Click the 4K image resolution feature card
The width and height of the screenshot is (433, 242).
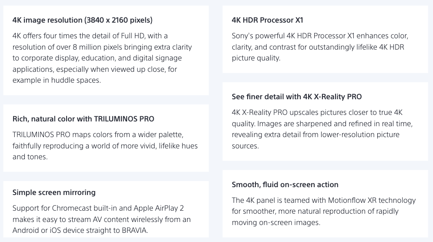[x=106, y=50]
